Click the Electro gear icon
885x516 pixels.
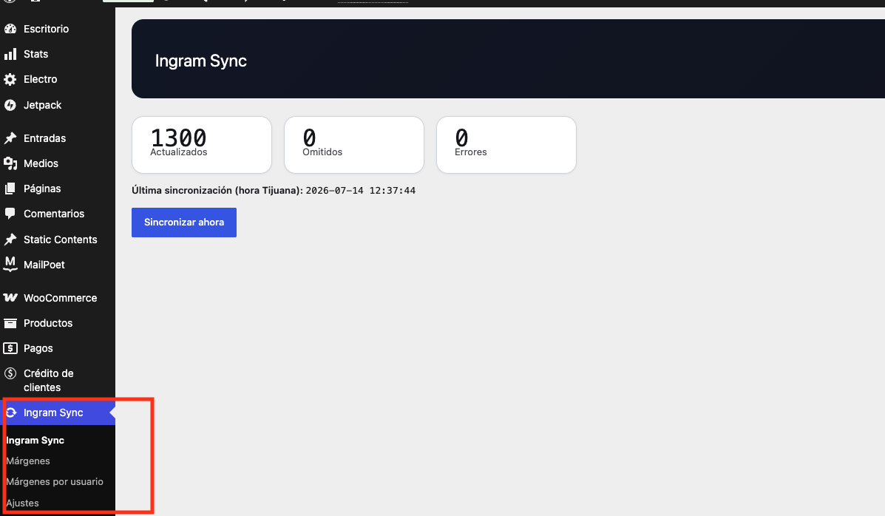[x=10, y=80]
